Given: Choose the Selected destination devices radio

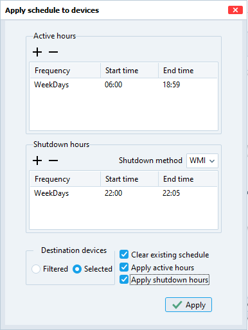Looking at the screenshot, I should [x=77, y=269].
